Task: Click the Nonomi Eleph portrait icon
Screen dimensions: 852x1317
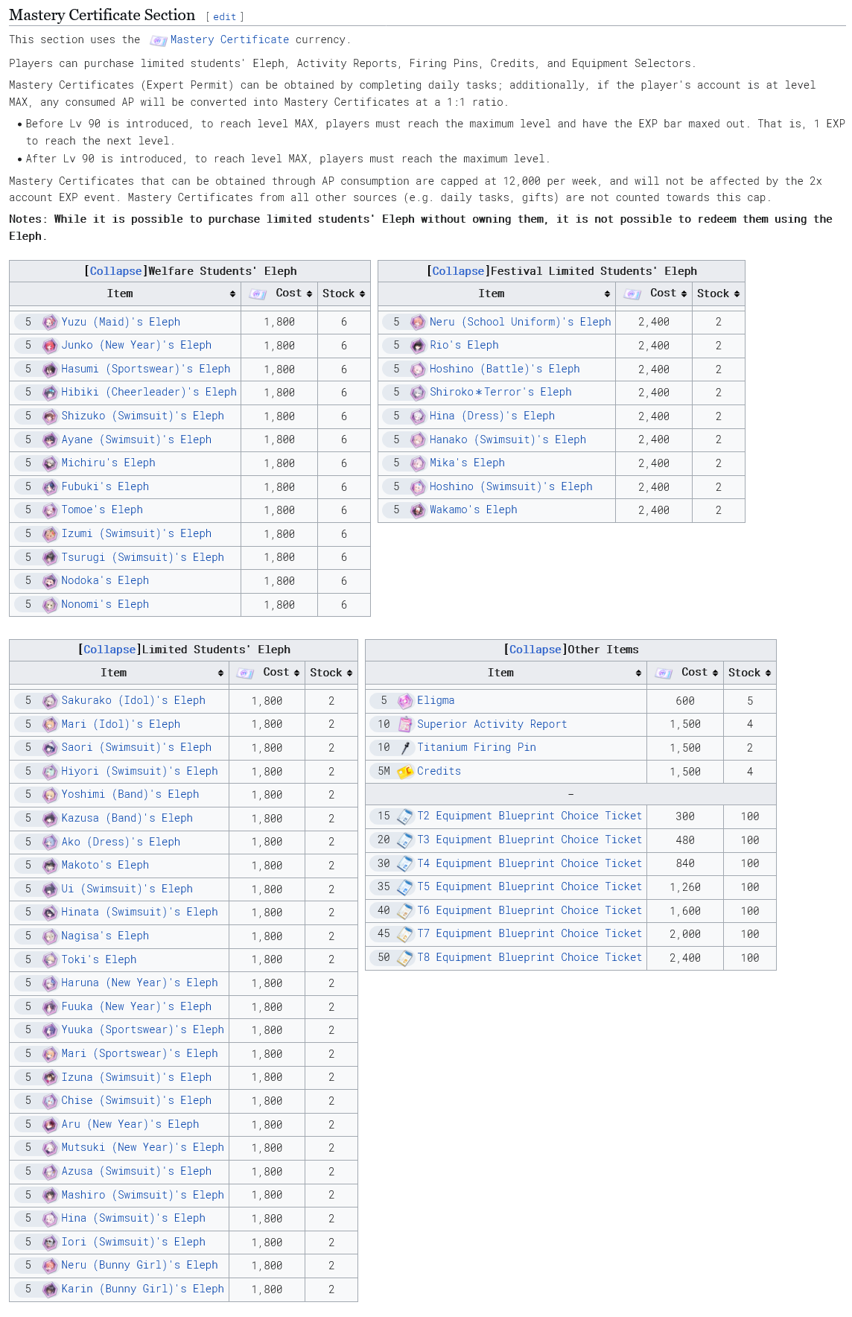Action: tap(50, 605)
